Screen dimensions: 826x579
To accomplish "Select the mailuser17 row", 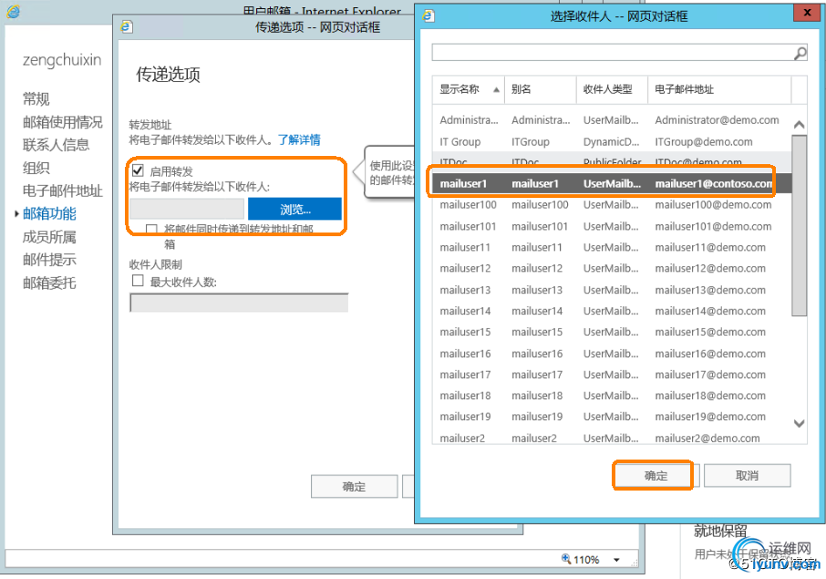I will (x=612, y=375).
